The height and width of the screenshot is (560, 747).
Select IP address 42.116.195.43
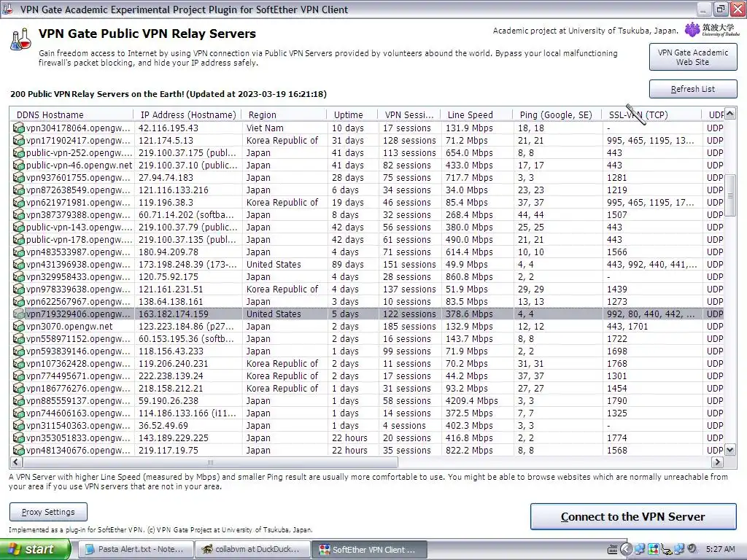[169, 128]
